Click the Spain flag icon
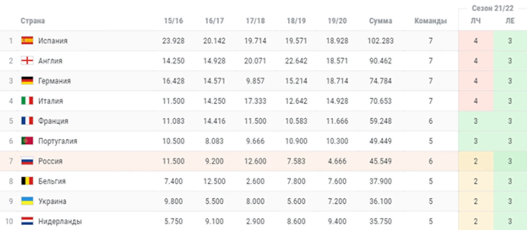Screen dimensions: 527x230 pyautogui.click(x=27, y=41)
